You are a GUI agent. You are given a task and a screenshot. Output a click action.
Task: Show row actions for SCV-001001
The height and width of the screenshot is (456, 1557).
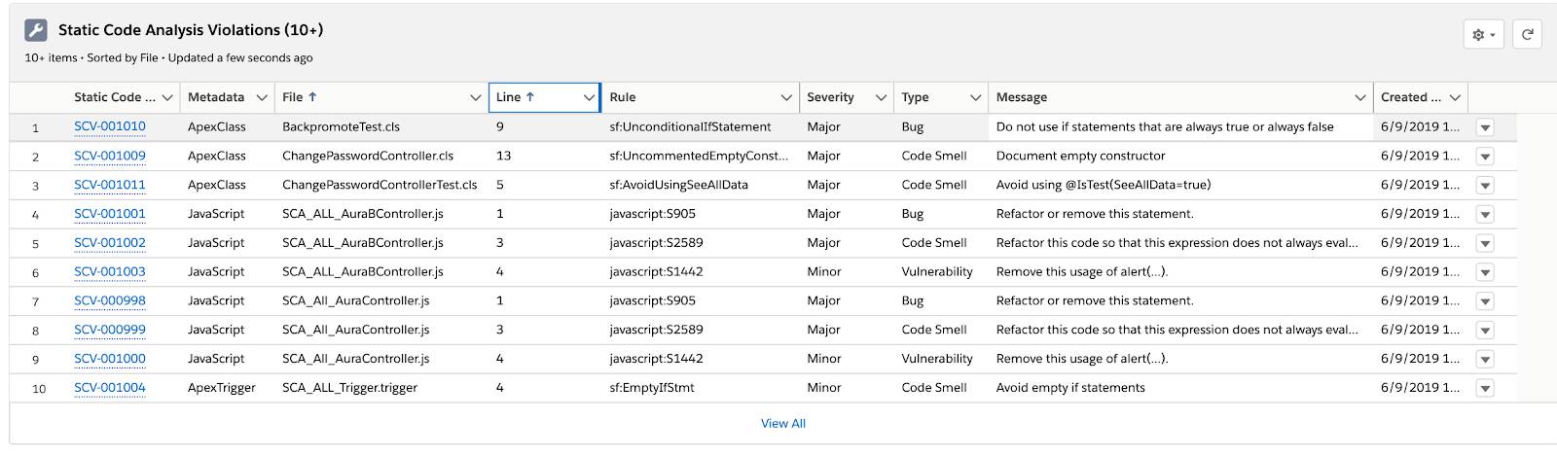click(1485, 215)
